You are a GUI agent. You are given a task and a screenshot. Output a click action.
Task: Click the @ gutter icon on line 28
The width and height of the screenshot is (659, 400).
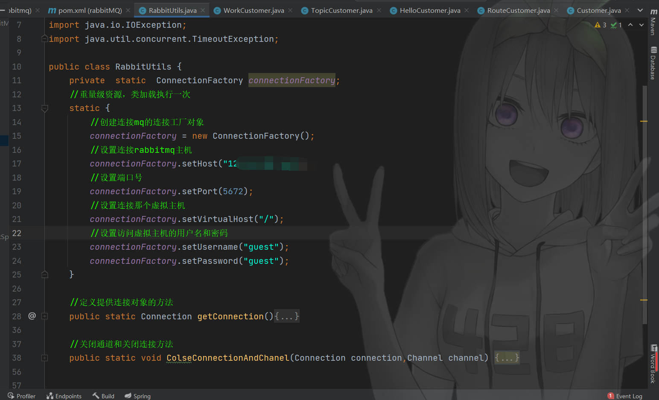(32, 316)
